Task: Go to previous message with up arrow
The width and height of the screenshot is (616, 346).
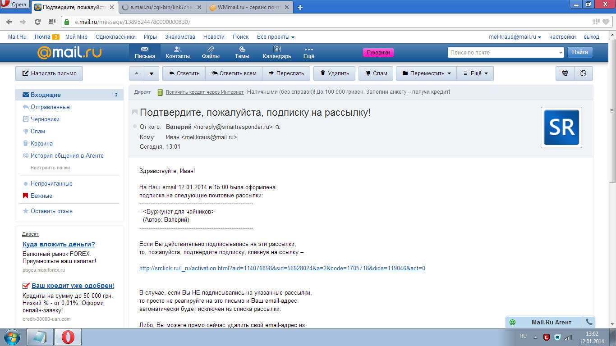Action: click(x=137, y=73)
